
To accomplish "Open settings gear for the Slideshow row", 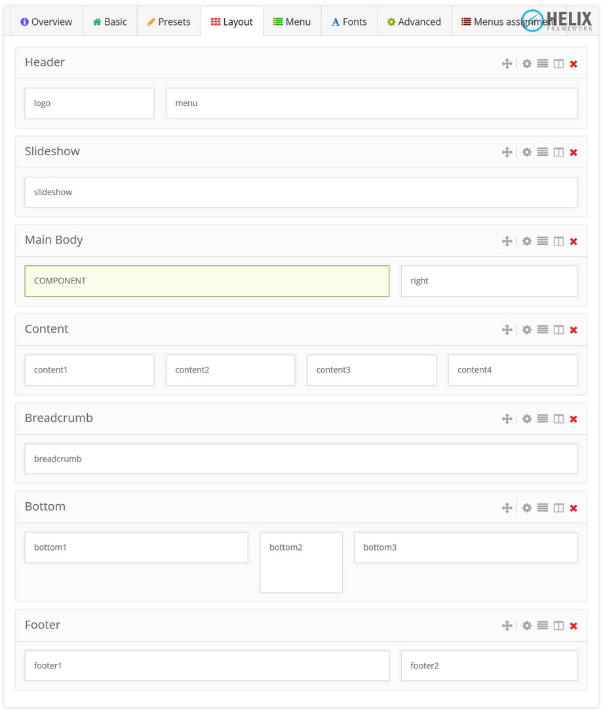I will tap(526, 153).
